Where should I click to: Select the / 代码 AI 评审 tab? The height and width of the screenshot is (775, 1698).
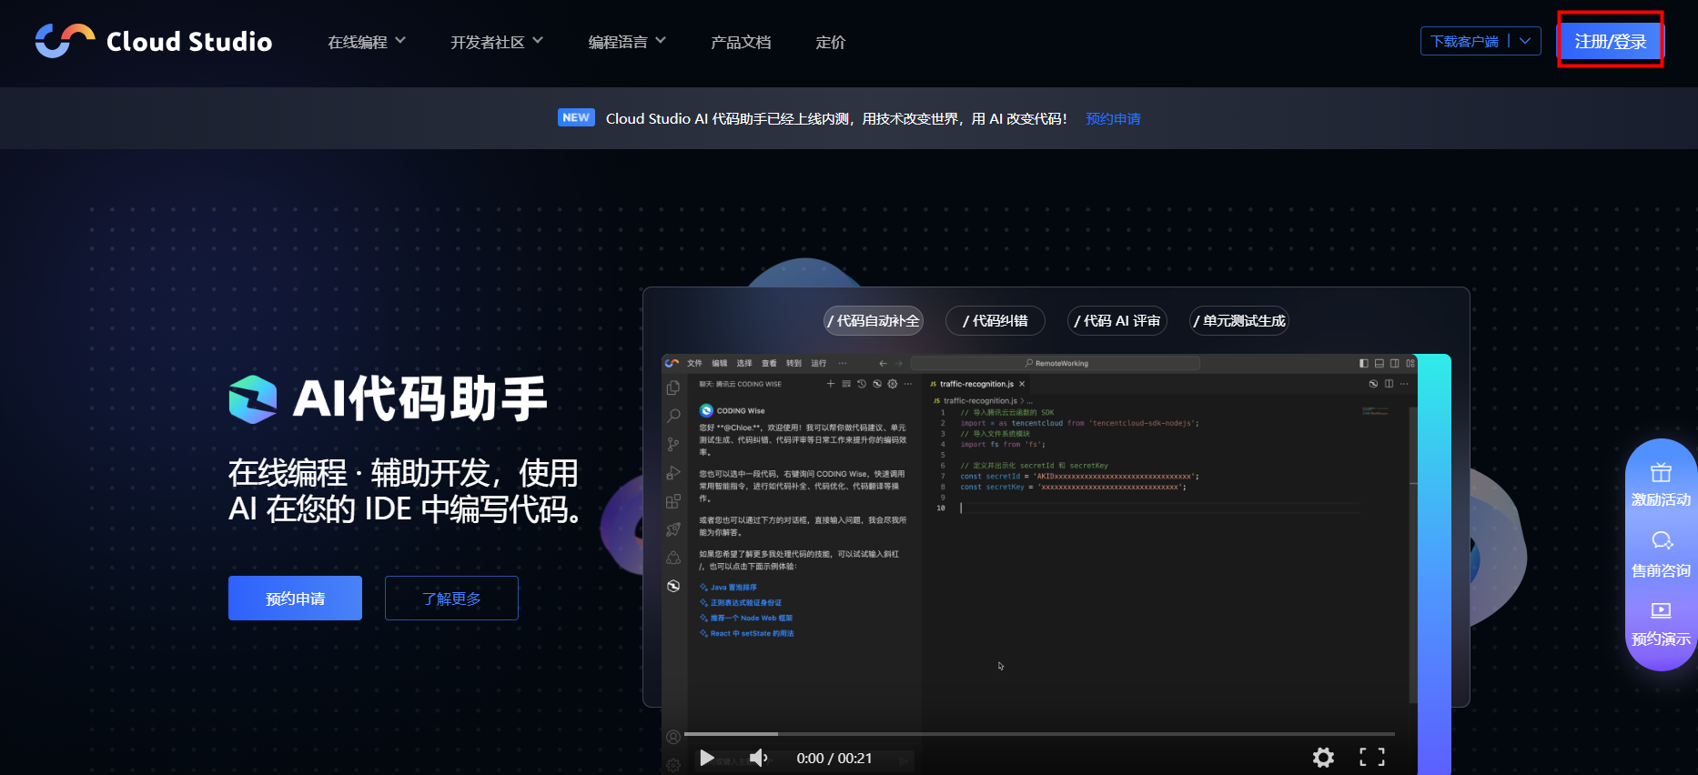click(1117, 320)
